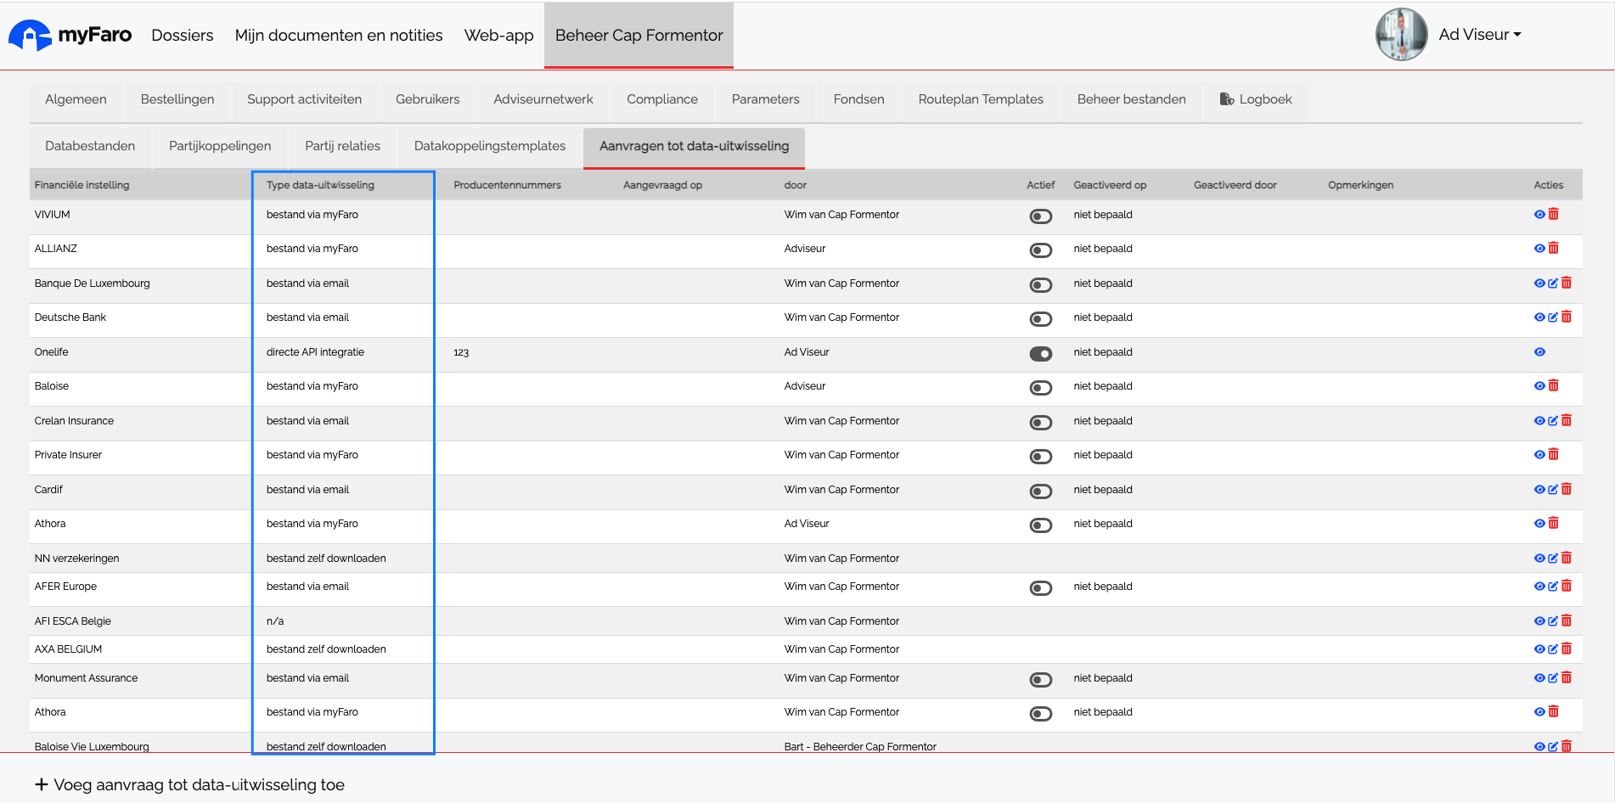Toggle the Actief switch for Baloise

pos(1040,388)
